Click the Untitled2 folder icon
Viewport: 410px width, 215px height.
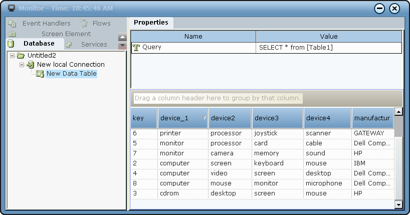click(21, 56)
